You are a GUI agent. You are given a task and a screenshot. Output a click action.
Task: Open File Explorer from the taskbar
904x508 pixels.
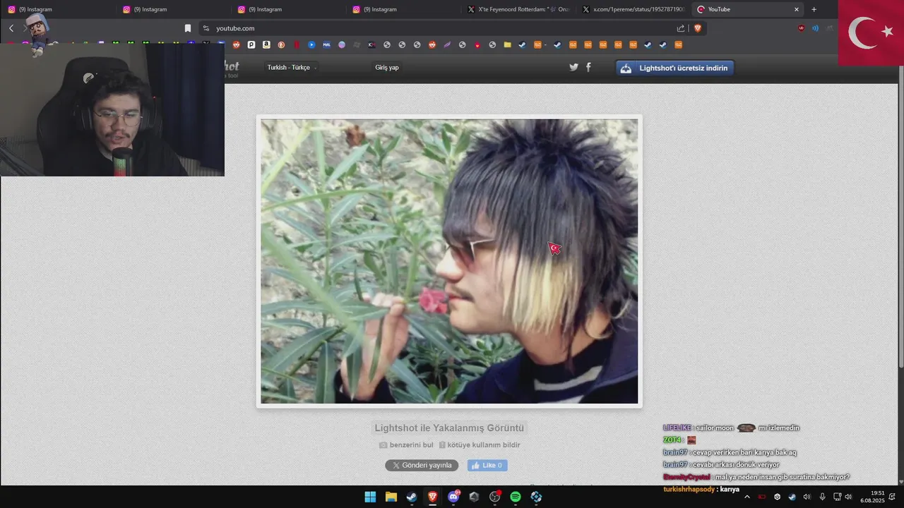point(391,497)
